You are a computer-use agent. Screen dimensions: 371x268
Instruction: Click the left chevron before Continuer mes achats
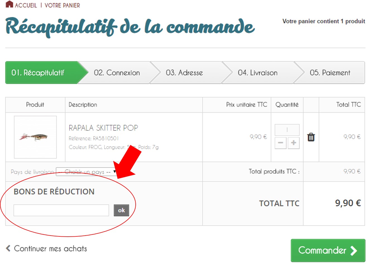8,248
